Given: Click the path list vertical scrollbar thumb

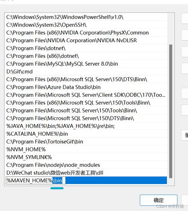Looking at the screenshot, I should [171, 111].
